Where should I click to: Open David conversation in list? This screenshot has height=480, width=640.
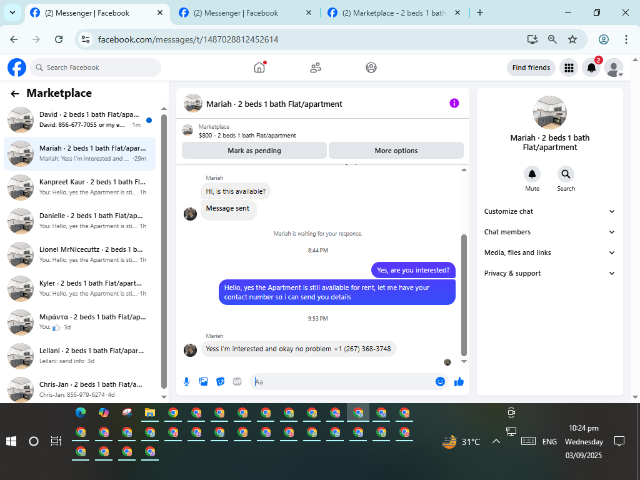[80, 120]
